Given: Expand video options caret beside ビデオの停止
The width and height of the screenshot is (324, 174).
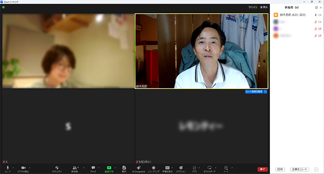Looking at the screenshot, I should (30, 168).
